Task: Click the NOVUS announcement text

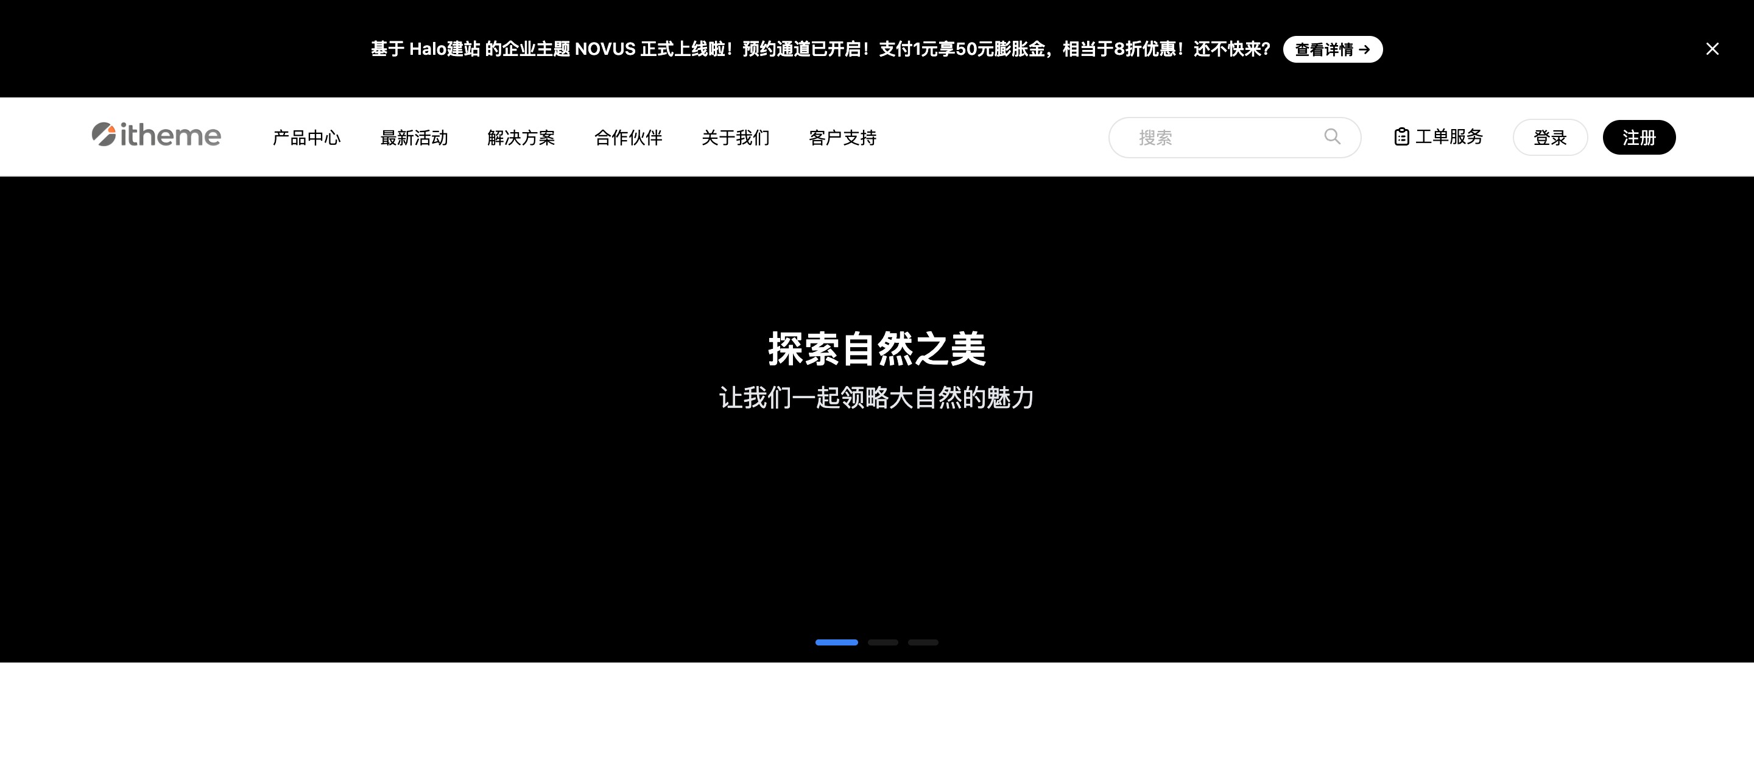Action: 820,49
